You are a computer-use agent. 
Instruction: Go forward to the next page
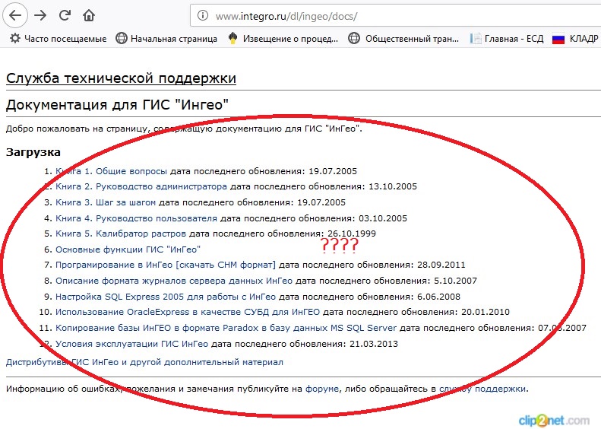pyautogui.click(x=40, y=15)
